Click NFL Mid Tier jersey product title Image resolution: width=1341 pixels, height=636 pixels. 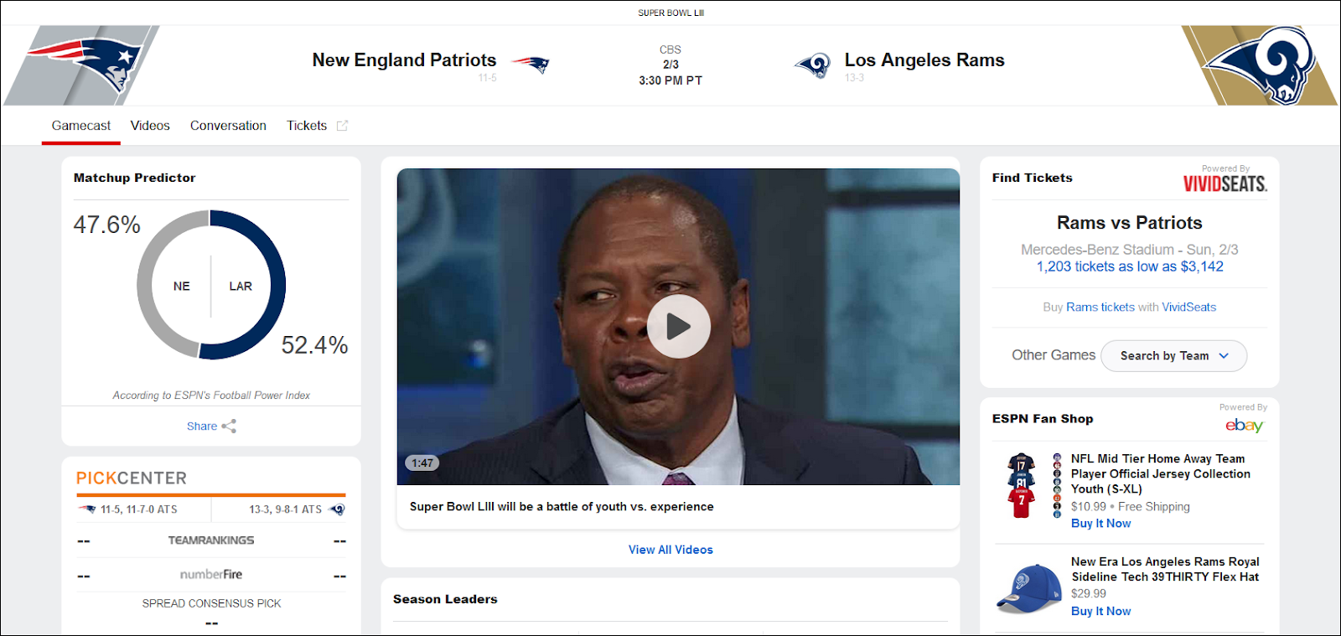pyautogui.click(x=1160, y=473)
